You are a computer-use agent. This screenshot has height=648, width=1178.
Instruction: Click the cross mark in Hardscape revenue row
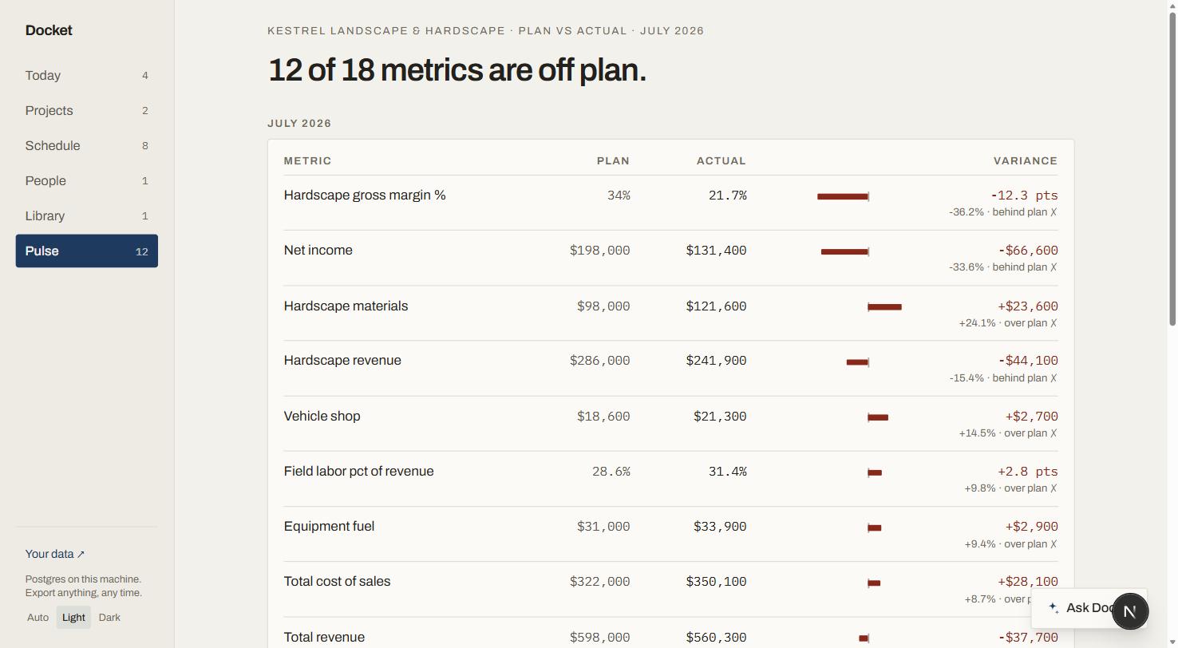tap(1053, 378)
